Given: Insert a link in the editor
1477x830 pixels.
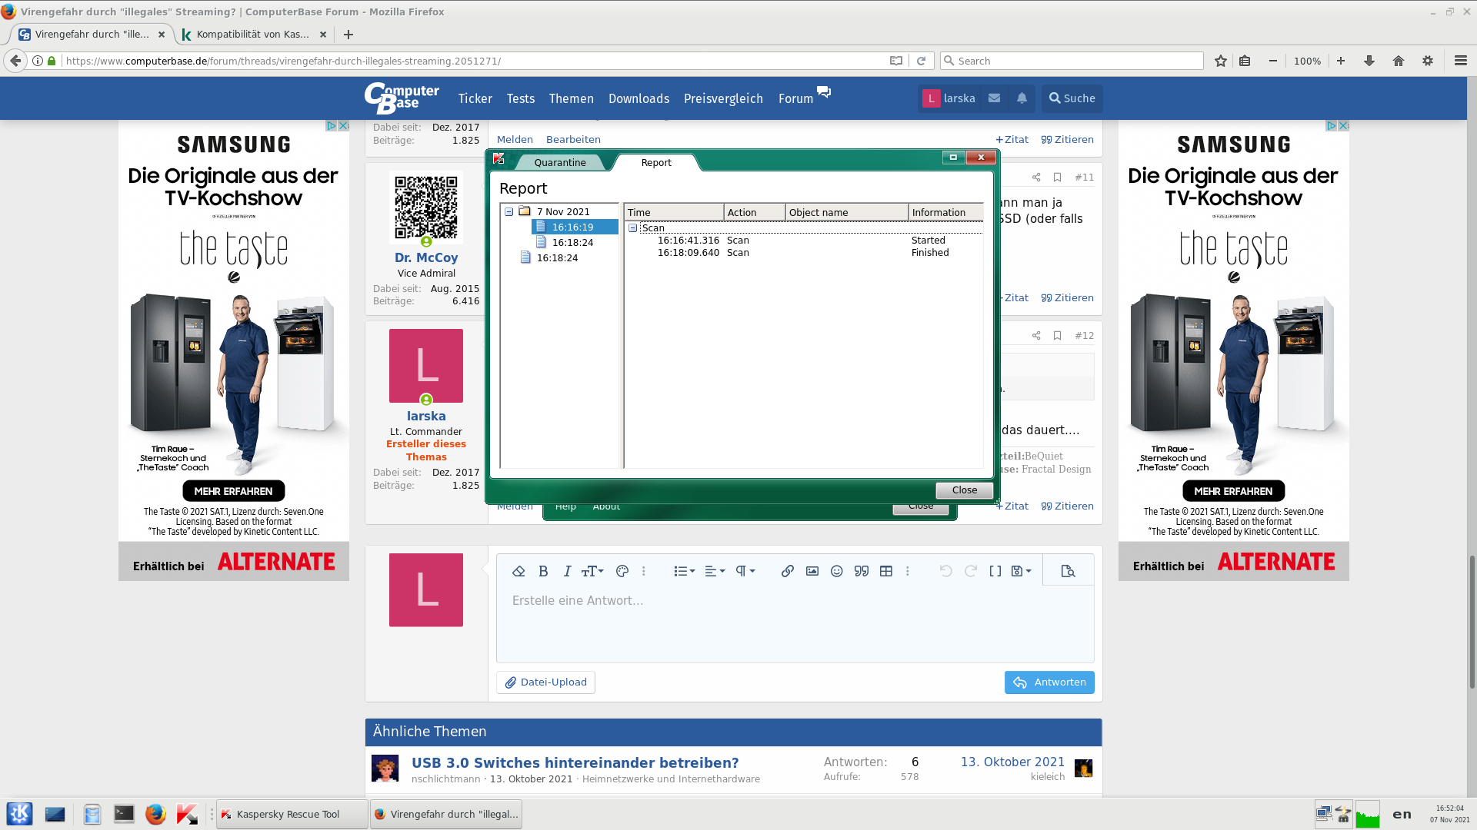Looking at the screenshot, I should (787, 571).
